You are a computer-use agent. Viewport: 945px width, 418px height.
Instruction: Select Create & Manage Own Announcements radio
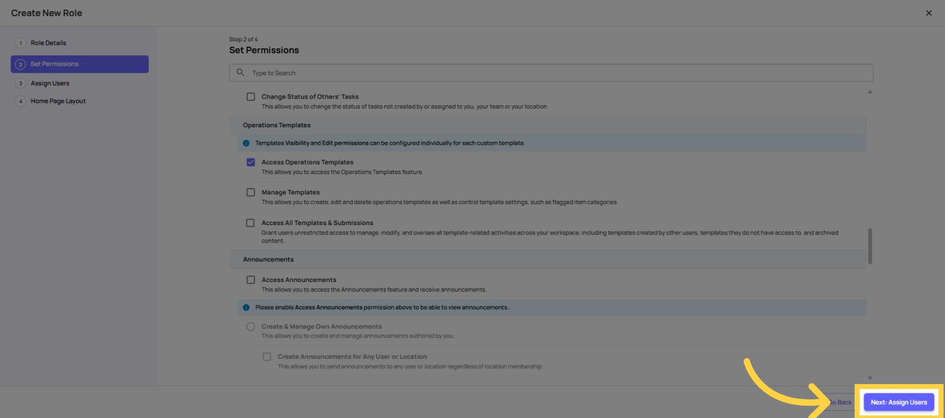pos(251,327)
